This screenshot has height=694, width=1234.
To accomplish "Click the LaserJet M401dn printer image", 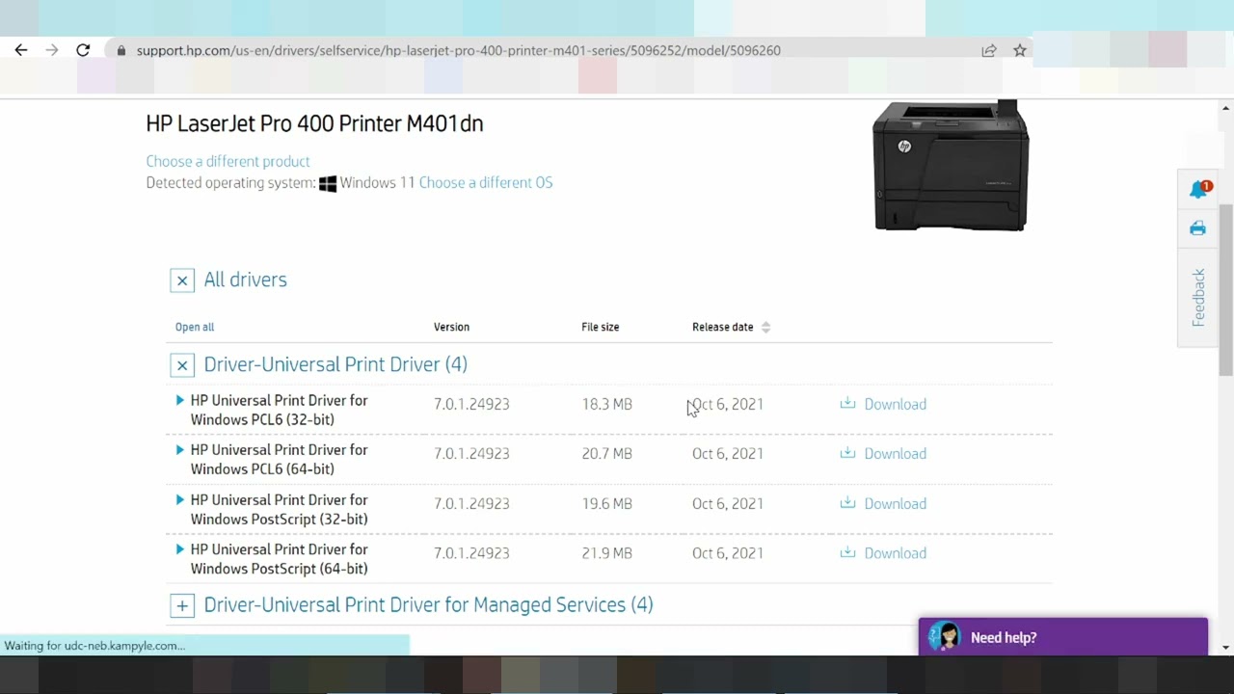I will pos(951,166).
